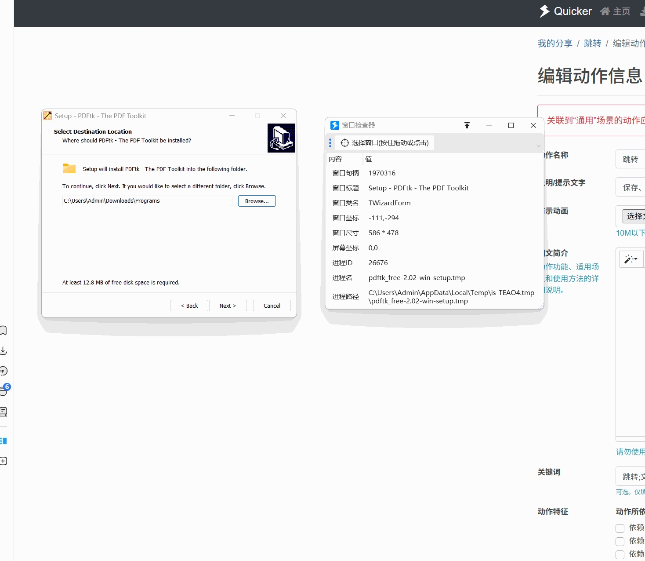645x561 pixels.
Task: Go to the 主页 home page
Action: [615, 11]
